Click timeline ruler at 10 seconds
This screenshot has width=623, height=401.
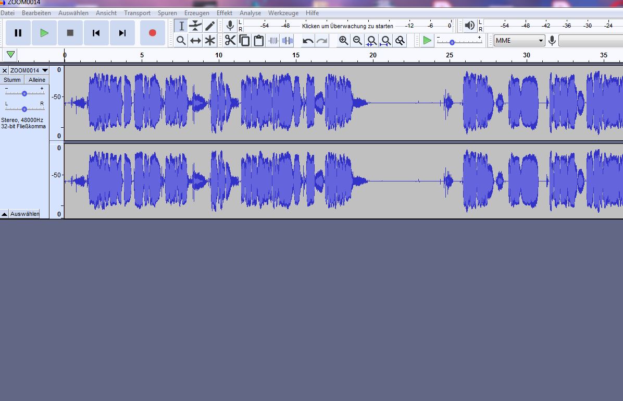[219, 55]
